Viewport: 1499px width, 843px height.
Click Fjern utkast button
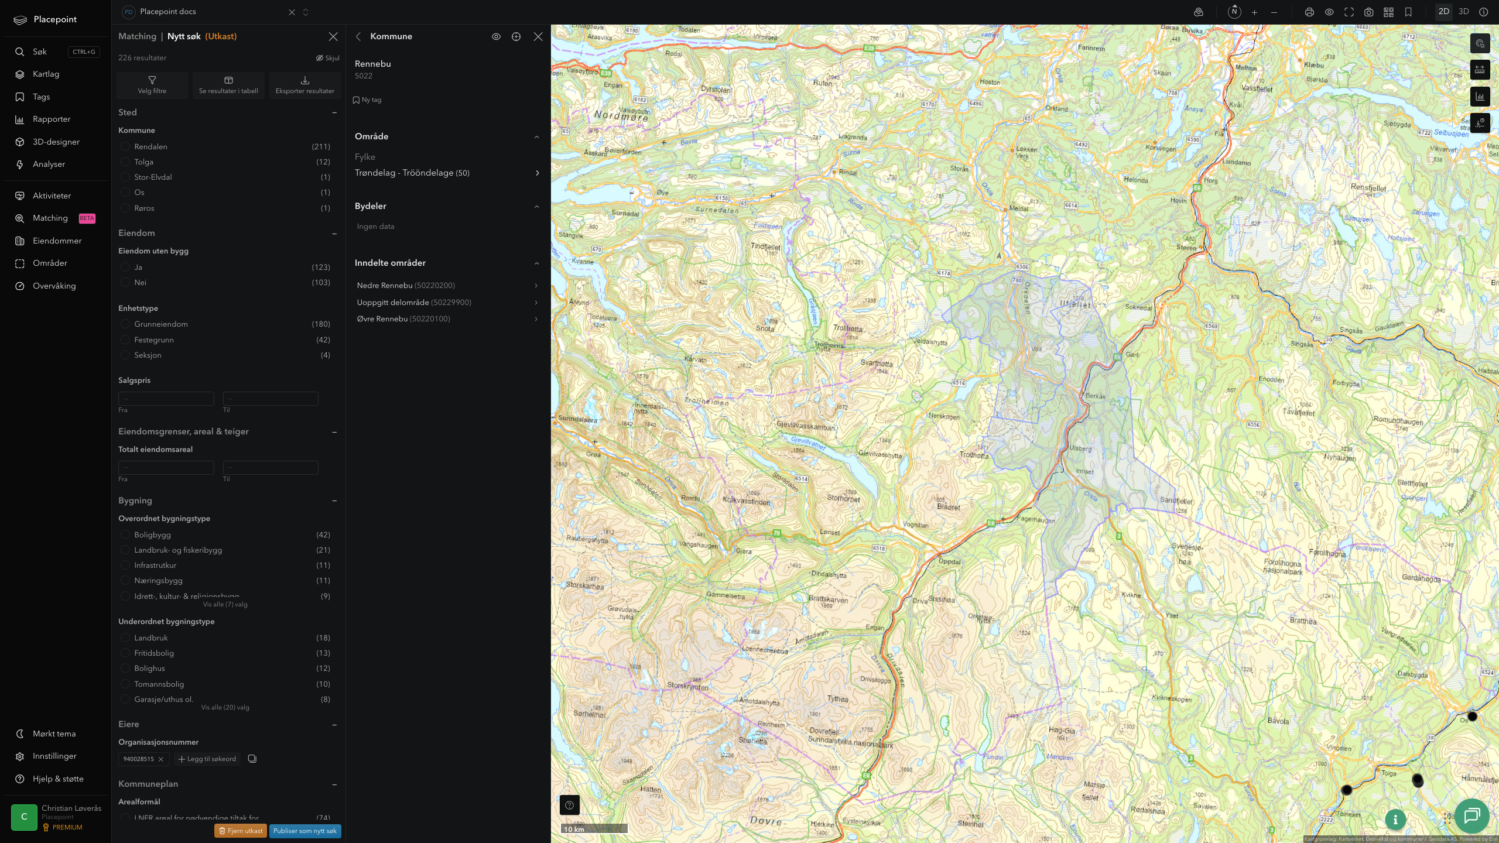241,831
